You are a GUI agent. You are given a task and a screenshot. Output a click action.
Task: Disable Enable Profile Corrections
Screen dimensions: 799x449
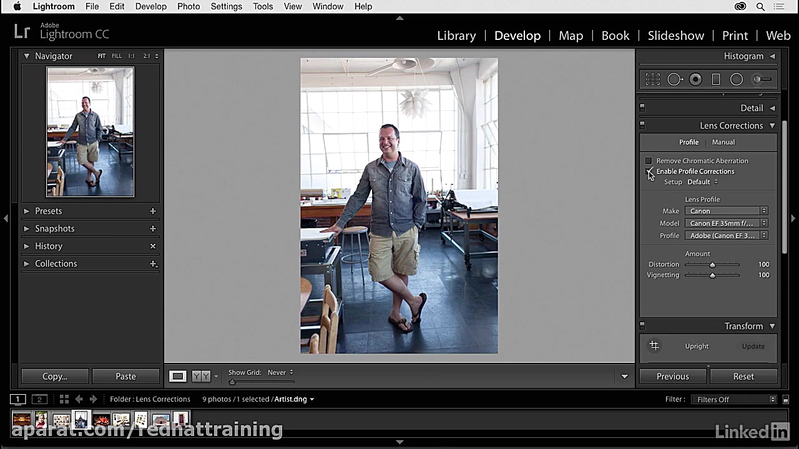pos(648,171)
